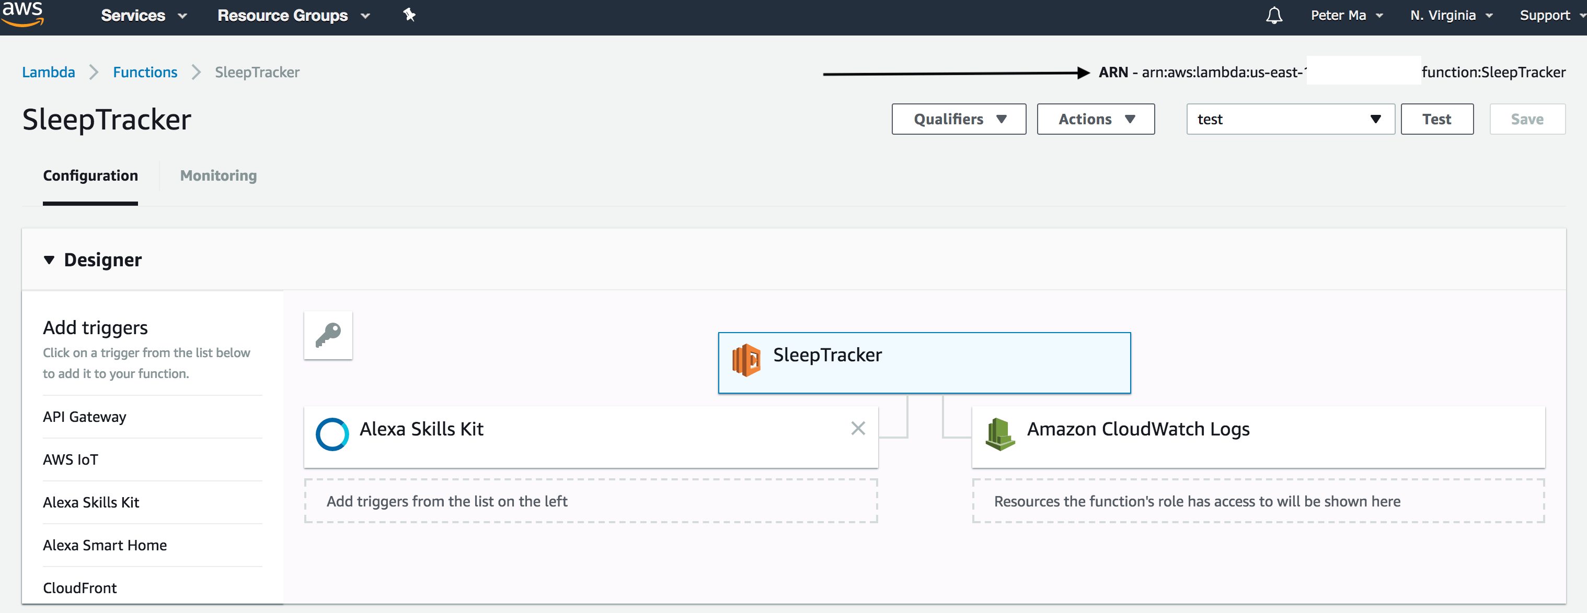Open the Resource Groups menu
This screenshot has height=613, width=1587.
pos(293,15)
